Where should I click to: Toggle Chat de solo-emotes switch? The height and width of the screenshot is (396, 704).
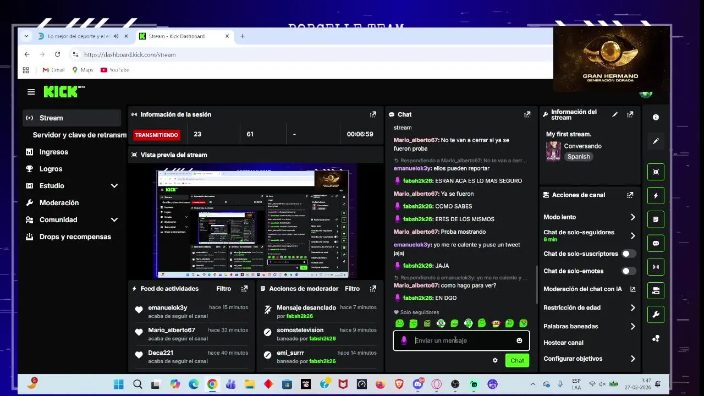(629, 271)
